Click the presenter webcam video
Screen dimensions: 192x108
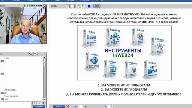click(x=23, y=25)
